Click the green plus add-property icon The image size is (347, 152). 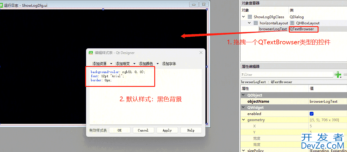tap(338, 74)
